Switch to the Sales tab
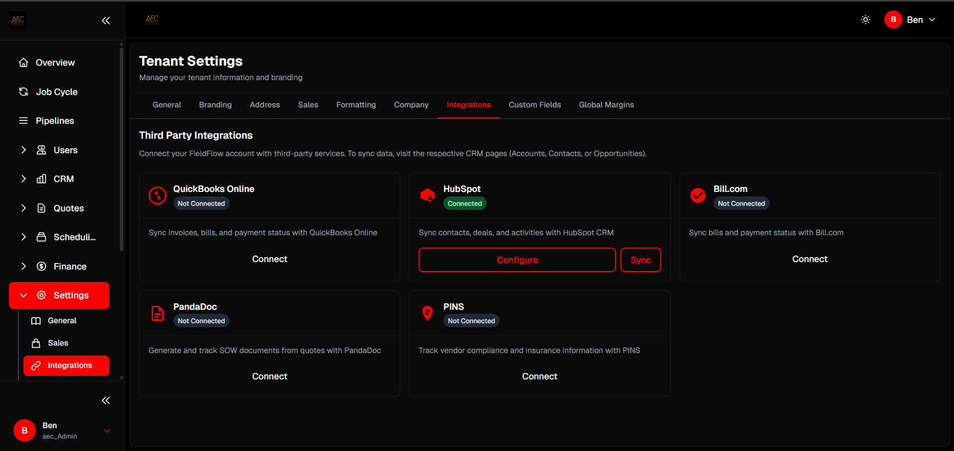Screen dimensions: 954x451 tap(308, 105)
